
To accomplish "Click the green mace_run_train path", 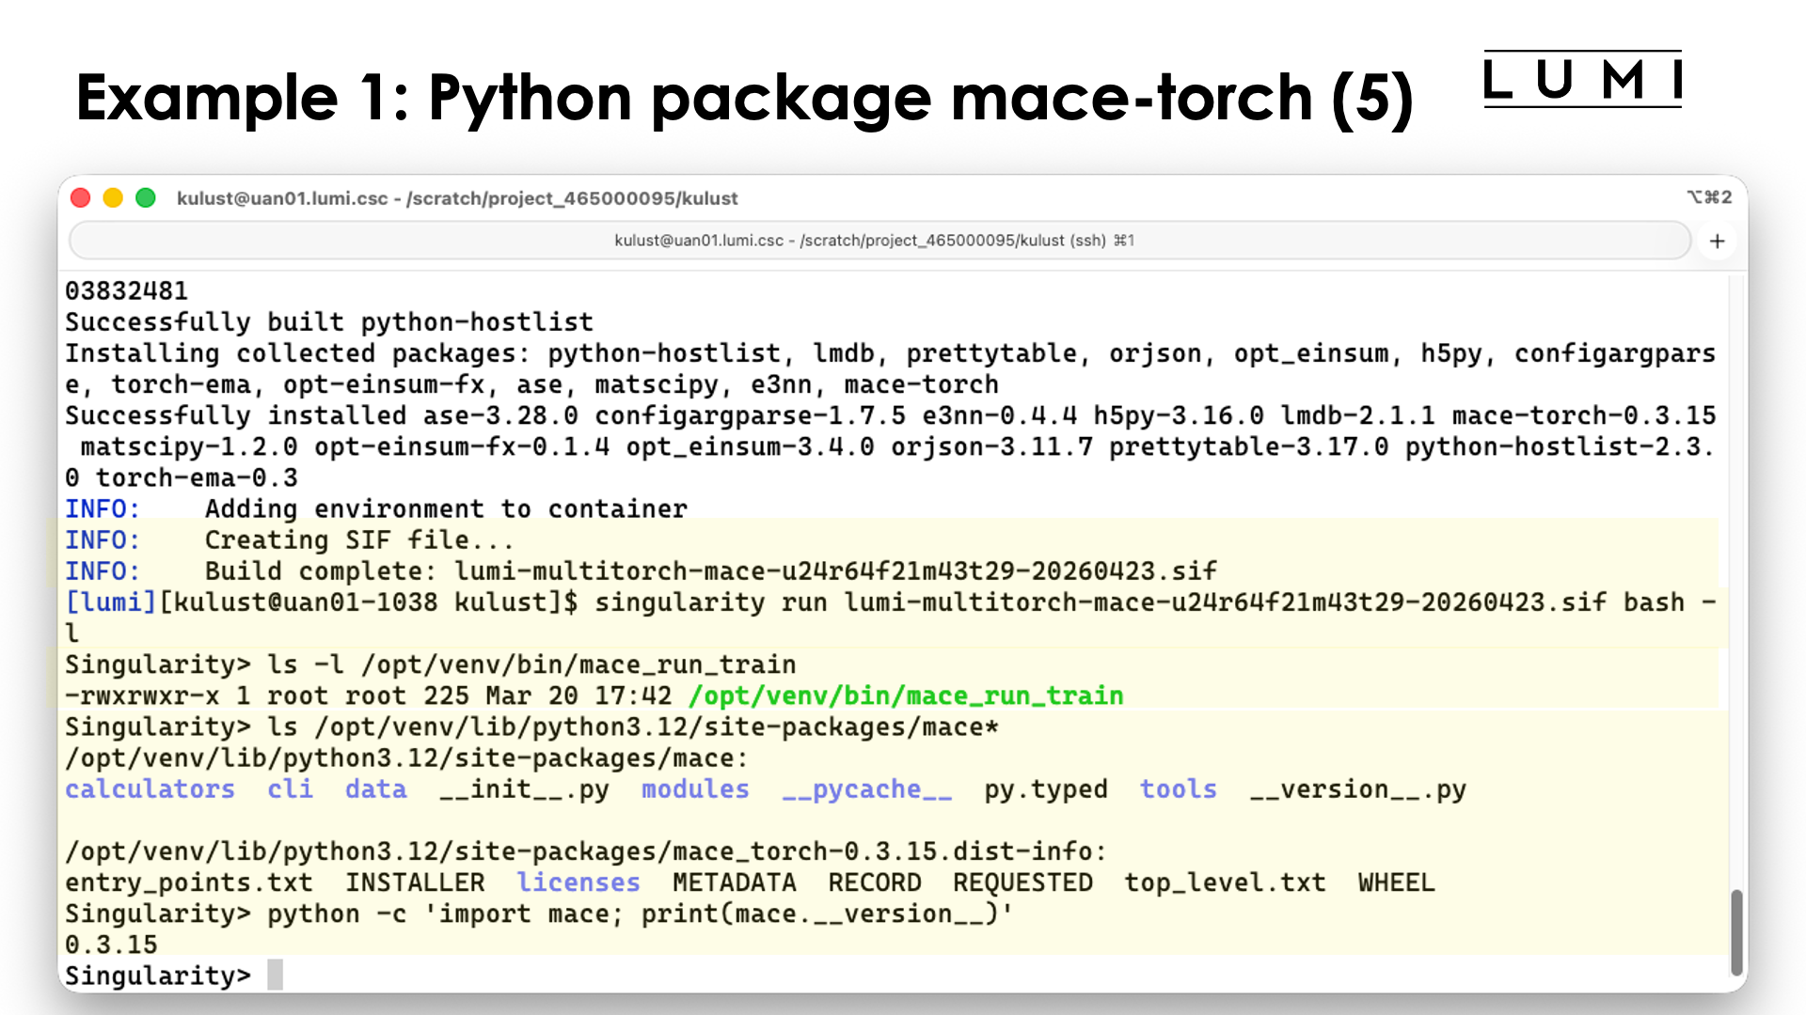I will [x=906, y=695].
